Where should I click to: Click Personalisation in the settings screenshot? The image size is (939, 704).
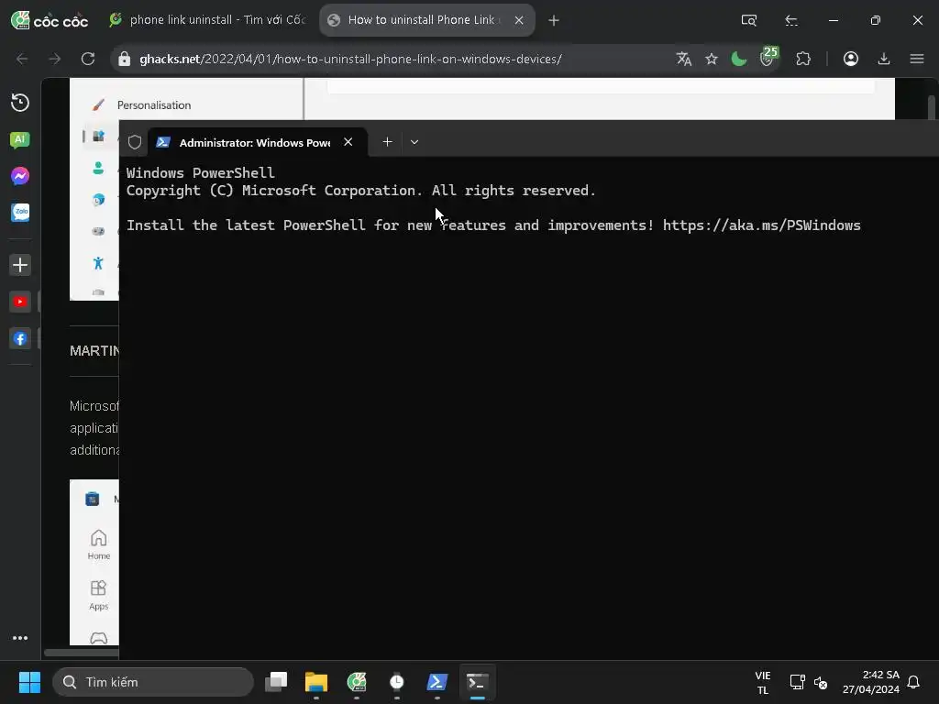pyautogui.click(x=154, y=105)
